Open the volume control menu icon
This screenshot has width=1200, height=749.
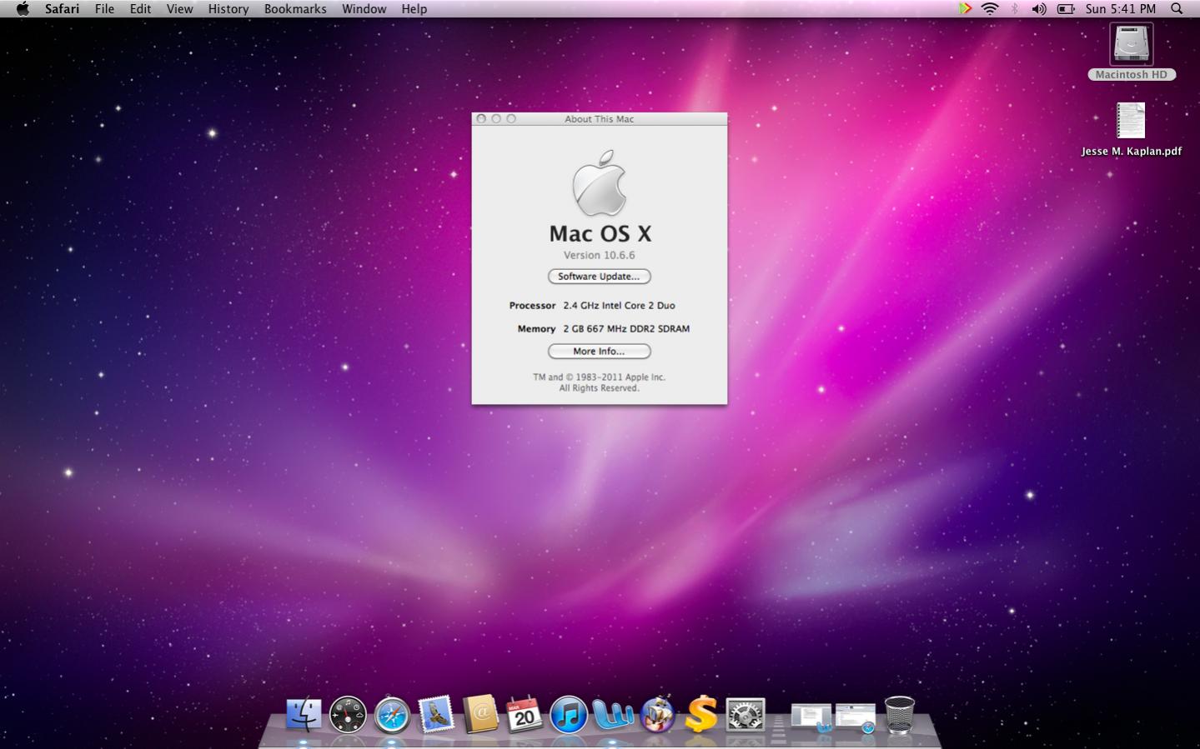[x=1038, y=8]
